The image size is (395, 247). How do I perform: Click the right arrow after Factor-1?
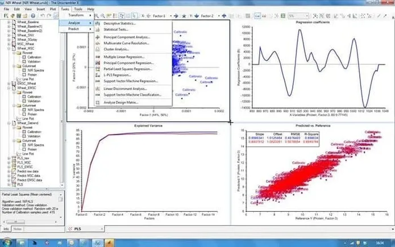point(176,16)
